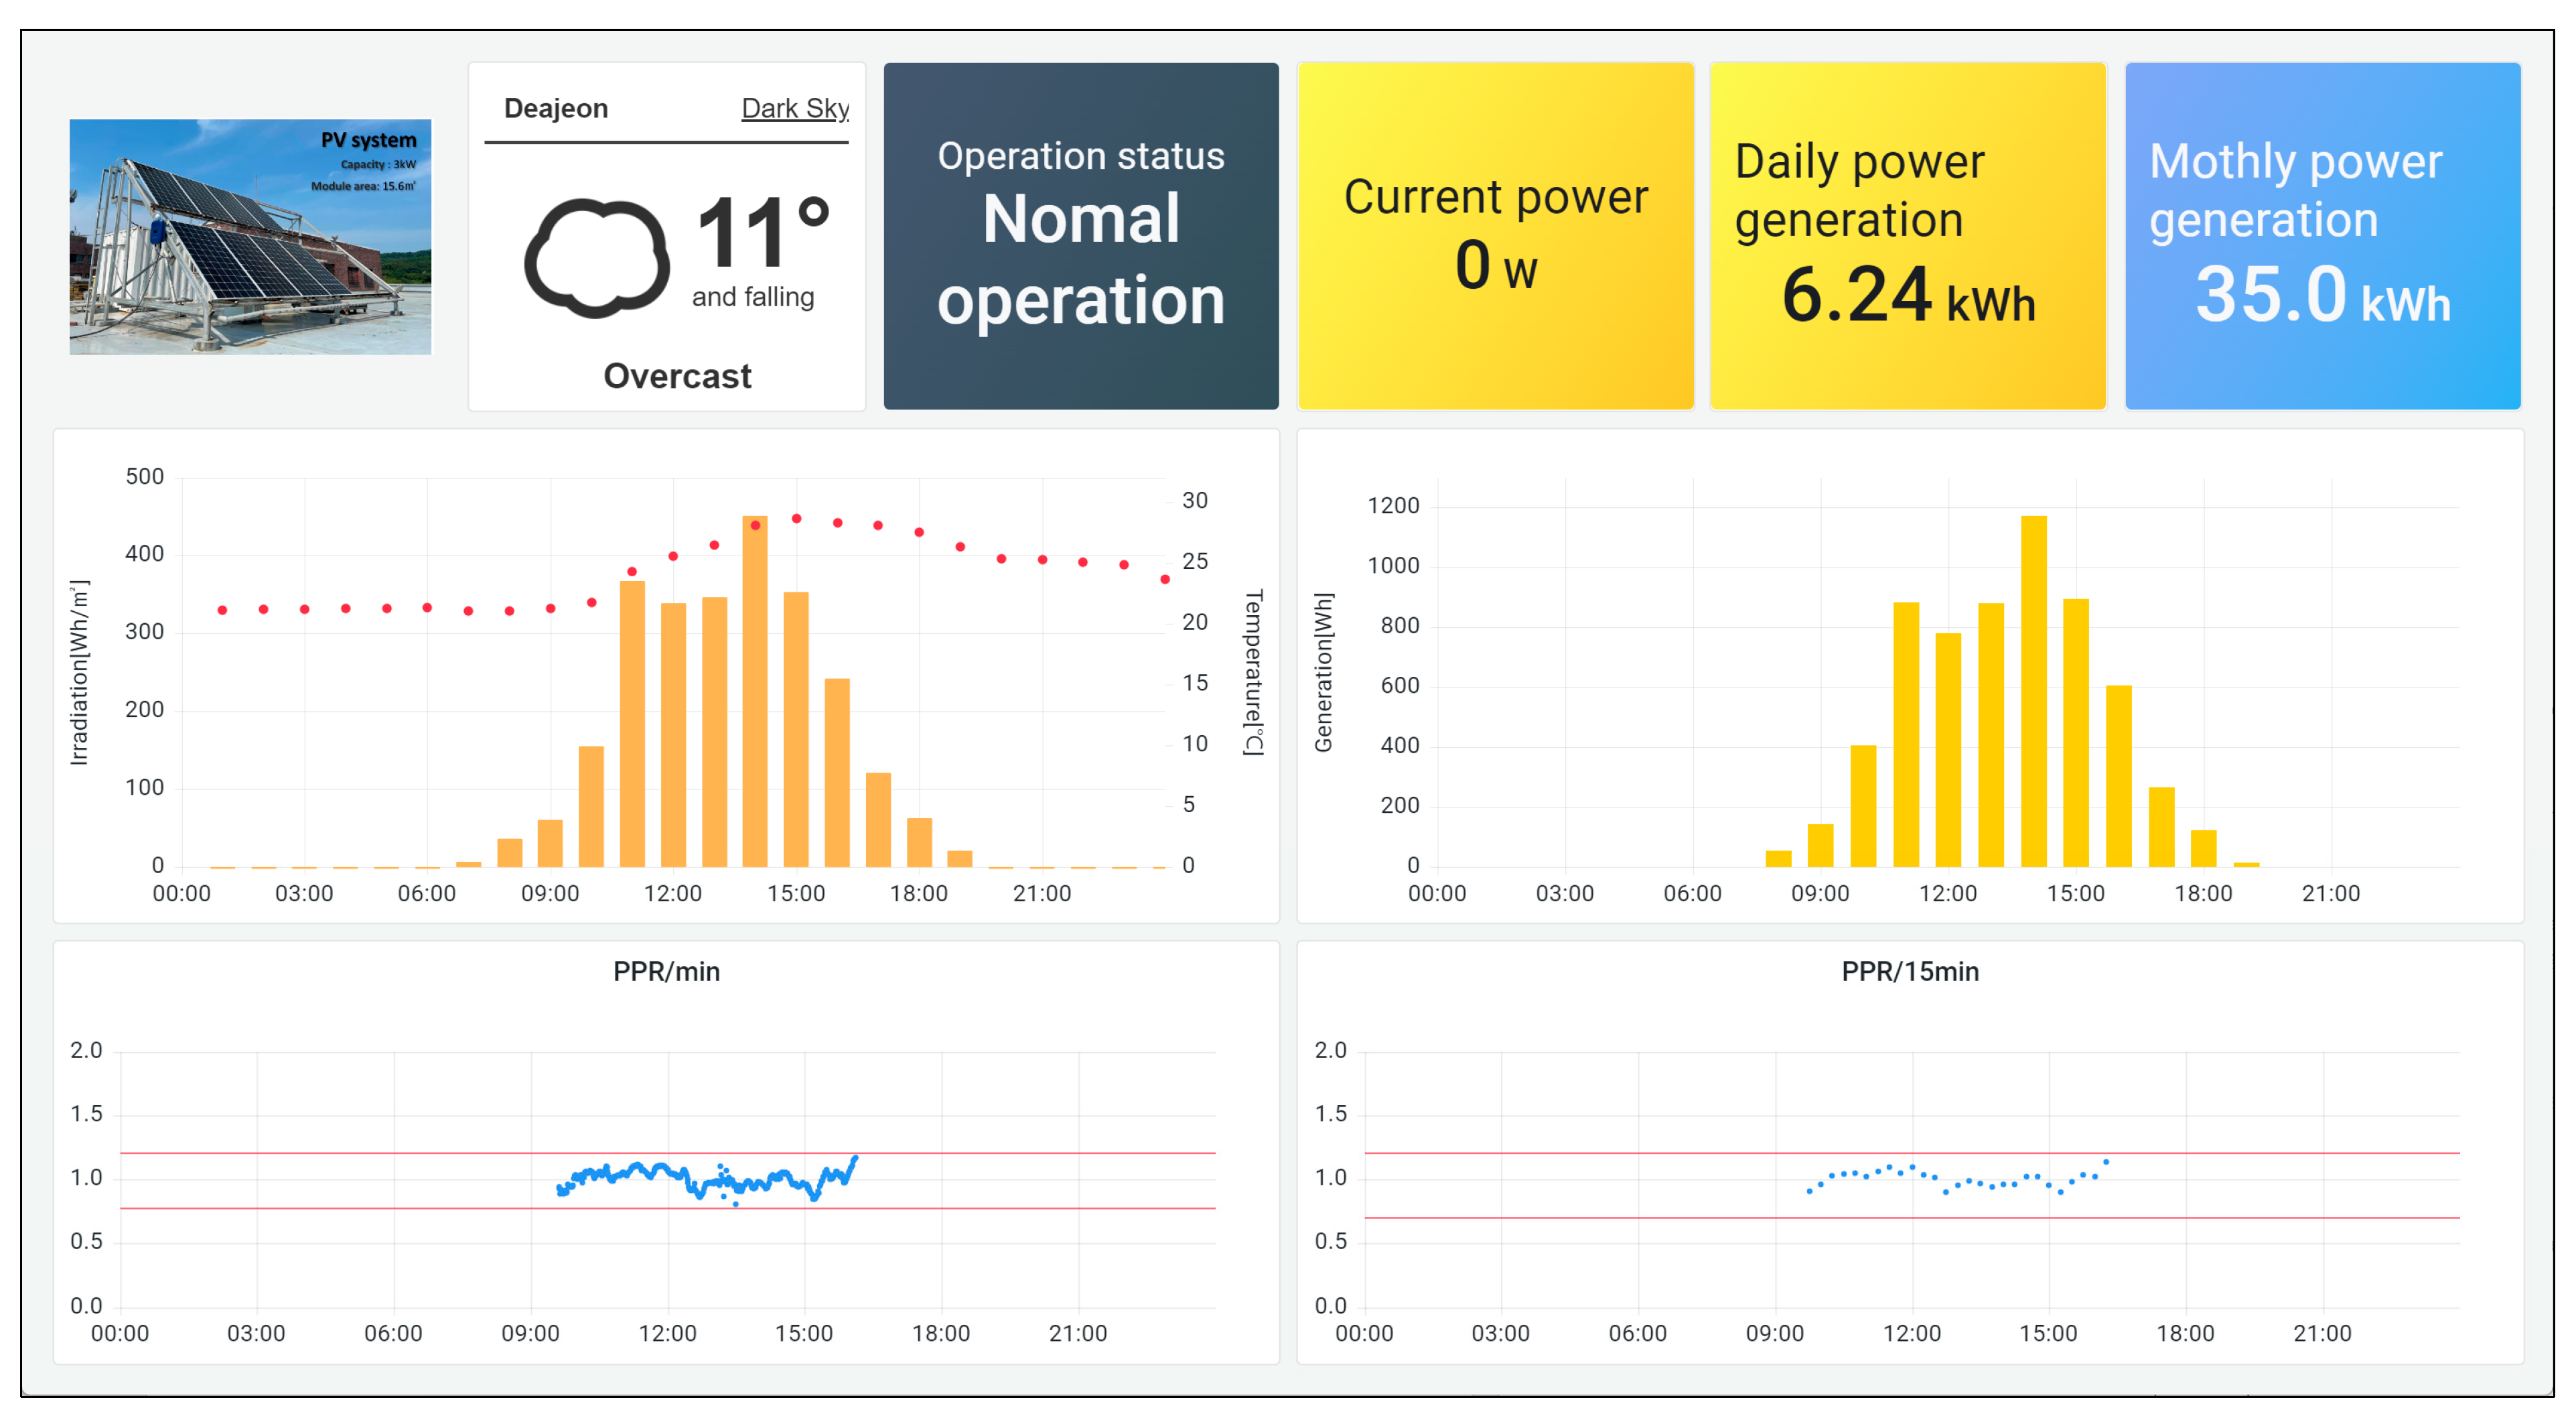The width and height of the screenshot is (2576, 1424).
Task: Open the Daily power generation card
Action: click(1907, 237)
